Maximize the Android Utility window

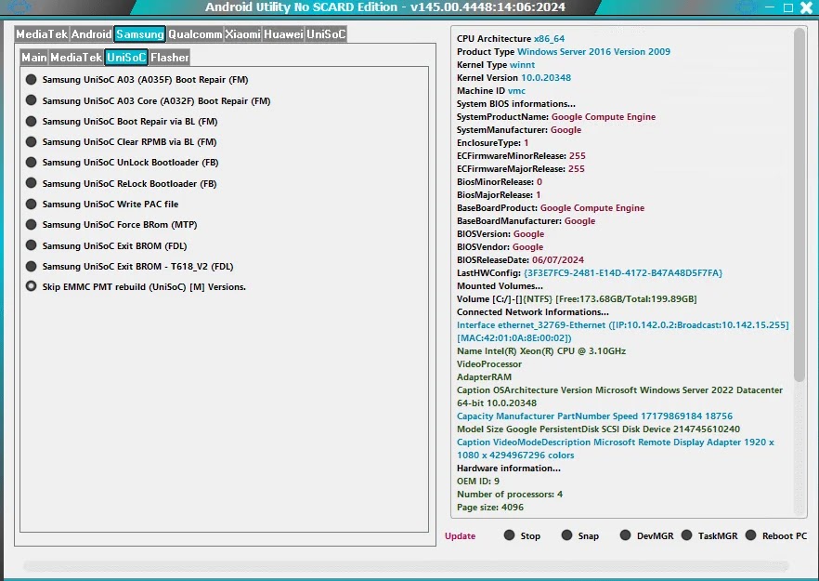click(x=788, y=7)
